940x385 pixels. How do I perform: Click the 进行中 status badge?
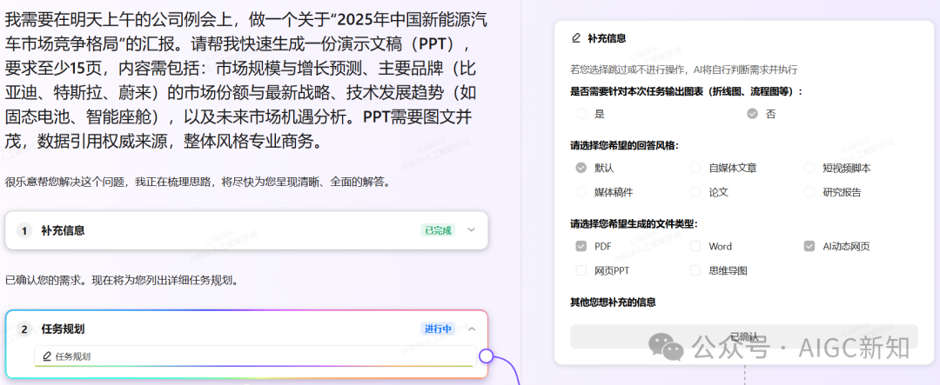438,329
